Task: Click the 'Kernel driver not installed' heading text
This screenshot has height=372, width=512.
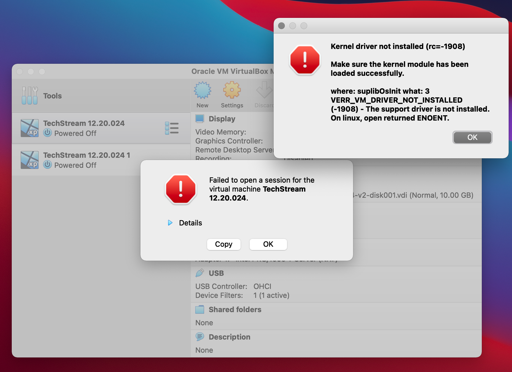Action: (x=398, y=46)
